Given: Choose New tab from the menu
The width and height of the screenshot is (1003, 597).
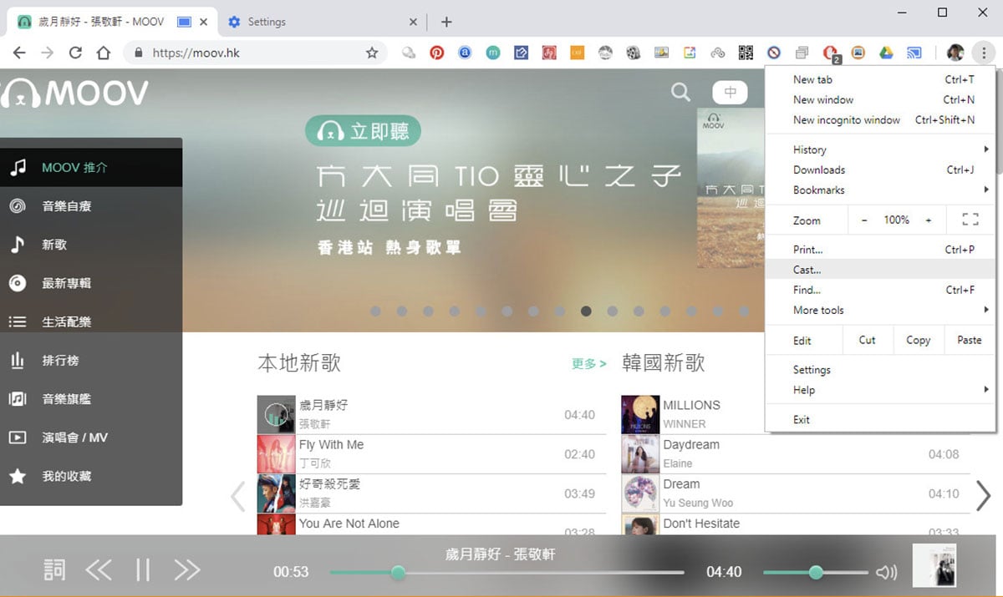Looking at the screenshot, I should pyautogui.click(x=880, y=79).
